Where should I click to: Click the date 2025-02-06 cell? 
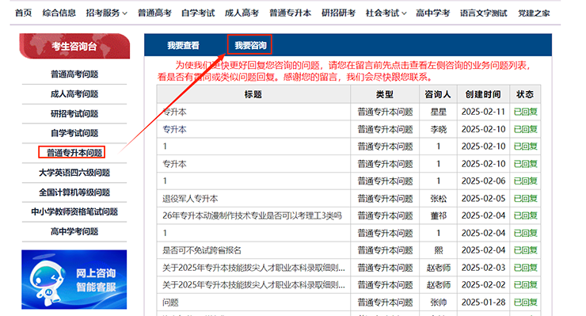click(x=483, y=181)
